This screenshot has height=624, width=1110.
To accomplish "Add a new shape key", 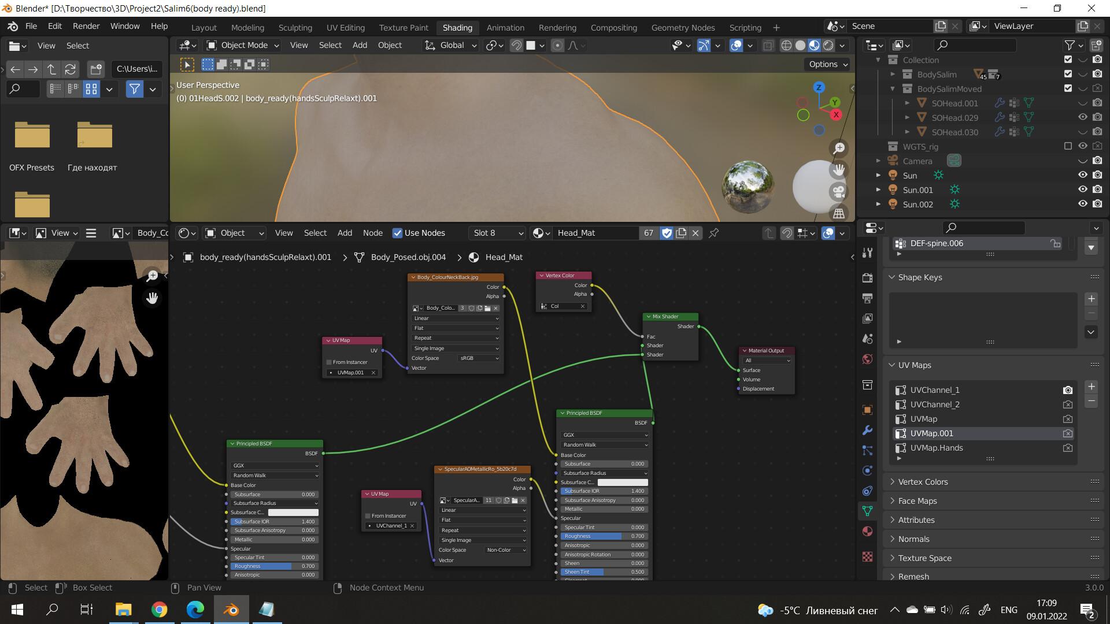I will (x=1091, y=299).
